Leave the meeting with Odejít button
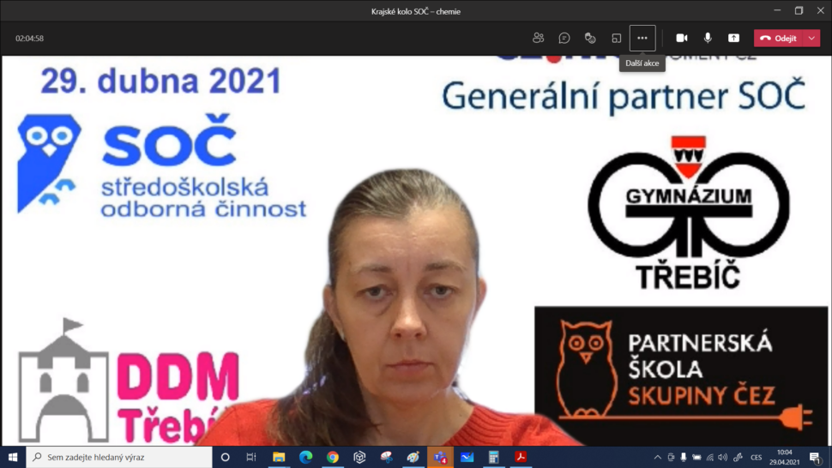 pos(779,39)
